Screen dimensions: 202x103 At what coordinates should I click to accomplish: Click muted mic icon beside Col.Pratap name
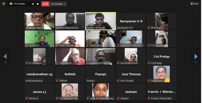[149, 63]
